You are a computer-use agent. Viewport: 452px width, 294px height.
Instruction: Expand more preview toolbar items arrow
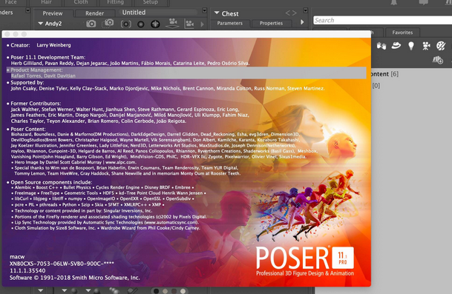click(x=202, y=24)
